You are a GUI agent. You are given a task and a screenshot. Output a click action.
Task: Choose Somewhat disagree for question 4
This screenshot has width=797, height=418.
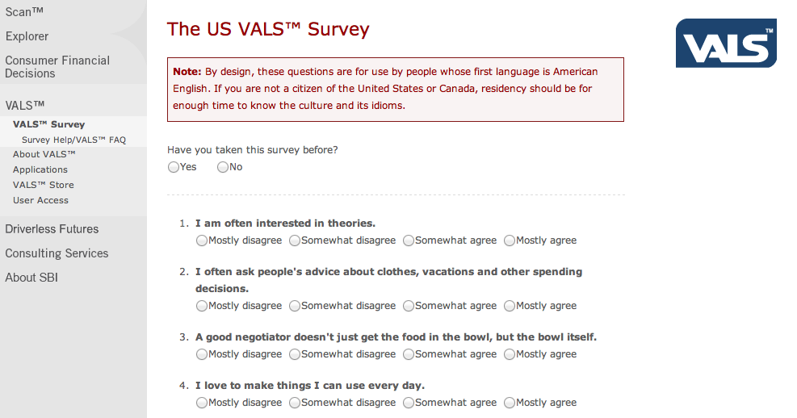(x=294, y=403)
